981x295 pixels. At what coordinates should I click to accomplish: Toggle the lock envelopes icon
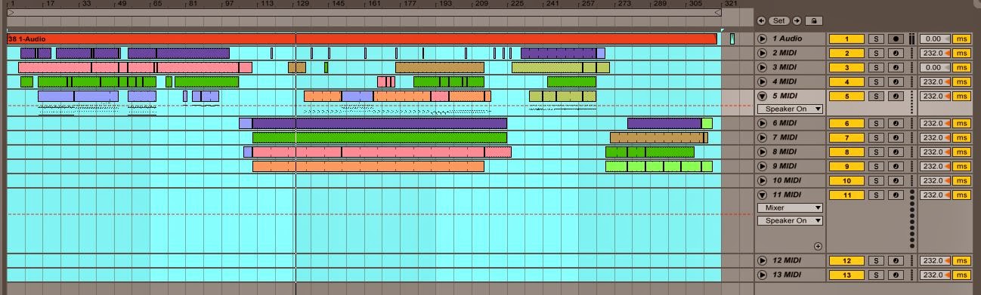[x=814, y=20]
